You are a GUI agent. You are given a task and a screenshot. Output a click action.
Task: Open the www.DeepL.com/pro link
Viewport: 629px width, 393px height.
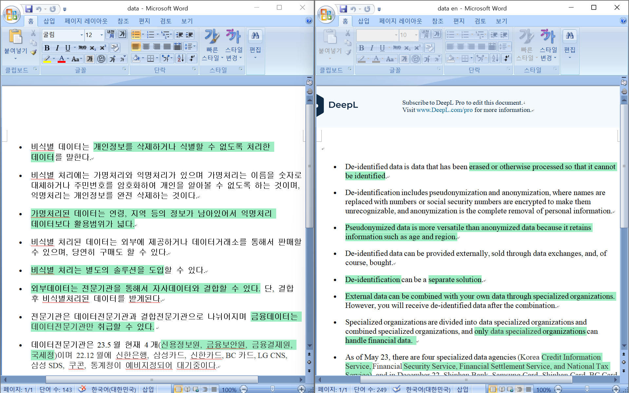444,110
